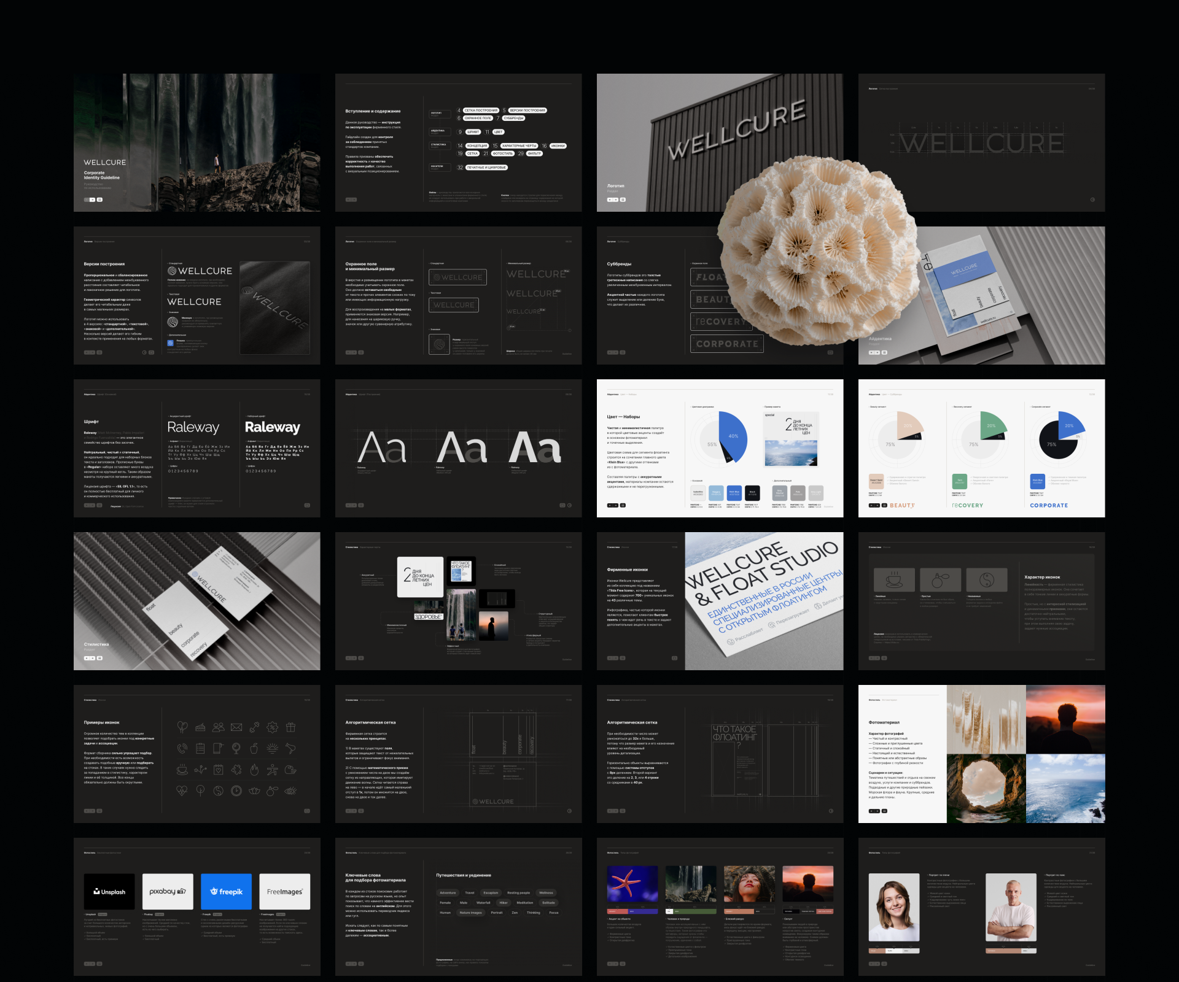Select the Wellness keyword tag
The image size is (1179, 982).
click(x=546, y=893)
